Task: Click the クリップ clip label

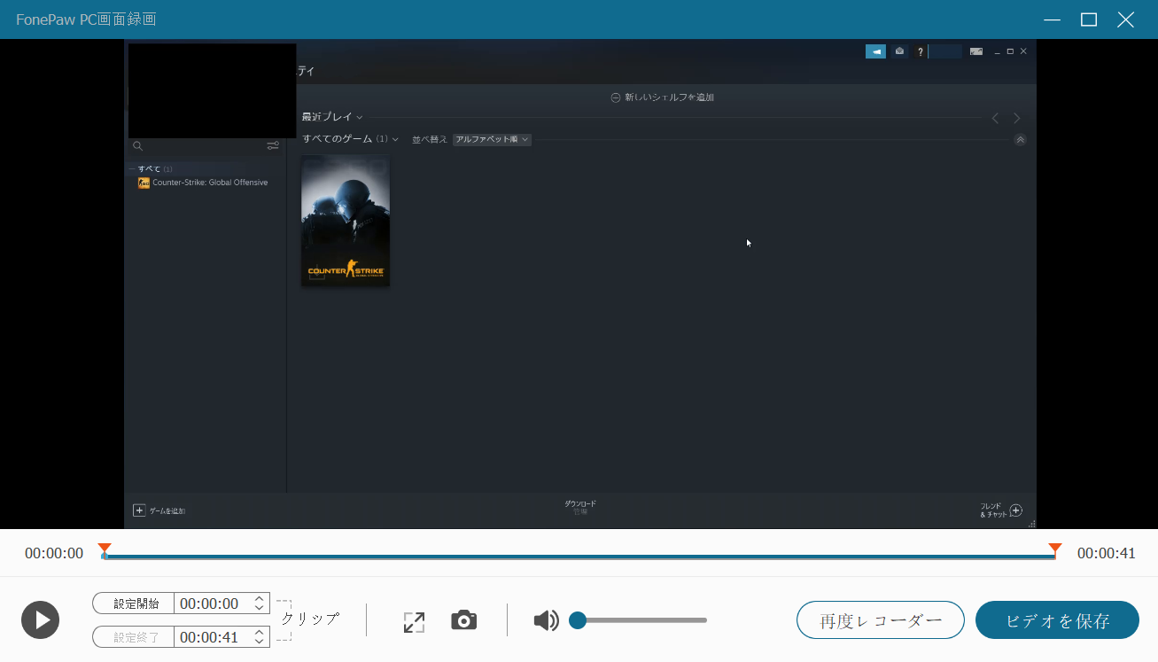Action: click(310, 619)
